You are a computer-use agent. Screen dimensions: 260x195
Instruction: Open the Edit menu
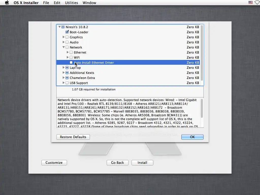57,3
